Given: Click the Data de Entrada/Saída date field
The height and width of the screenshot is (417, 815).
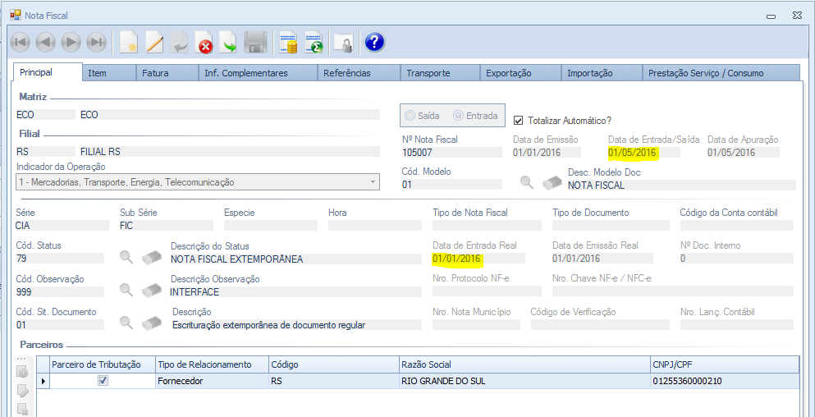Looking at the screenshot, I should pos(643,153).
